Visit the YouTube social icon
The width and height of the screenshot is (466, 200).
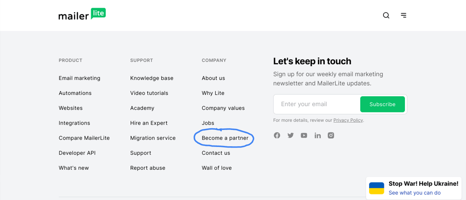pyautogui.click(x=304, y=136)
